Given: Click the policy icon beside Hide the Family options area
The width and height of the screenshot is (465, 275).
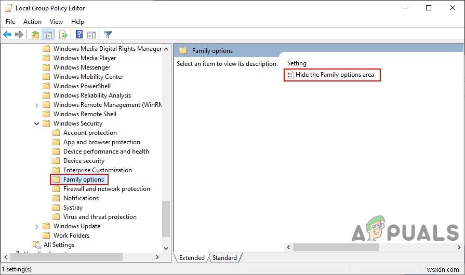Looking at the screenshot, I should (290, 75).
